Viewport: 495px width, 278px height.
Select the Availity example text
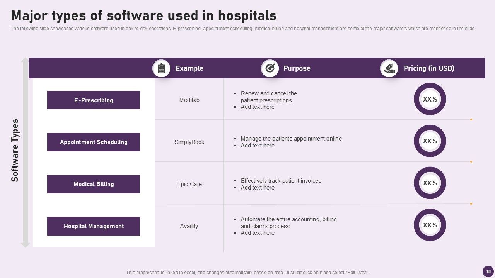[x=189, y=226]
